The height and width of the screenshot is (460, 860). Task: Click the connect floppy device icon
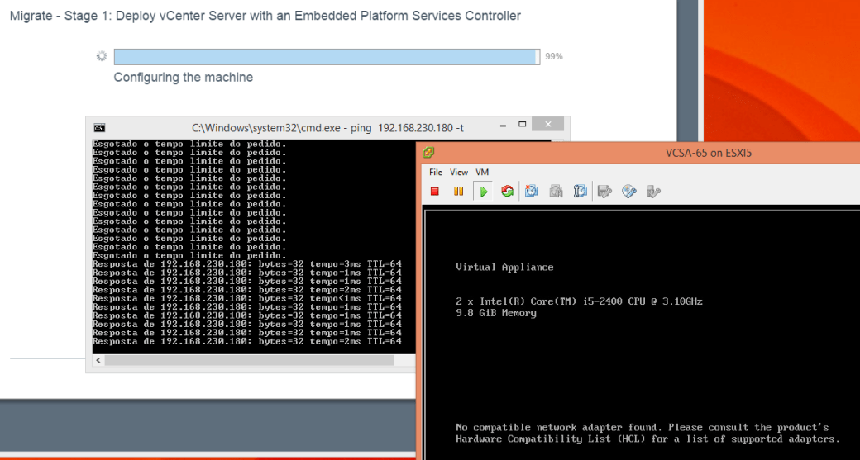click(x=604, y=192)
